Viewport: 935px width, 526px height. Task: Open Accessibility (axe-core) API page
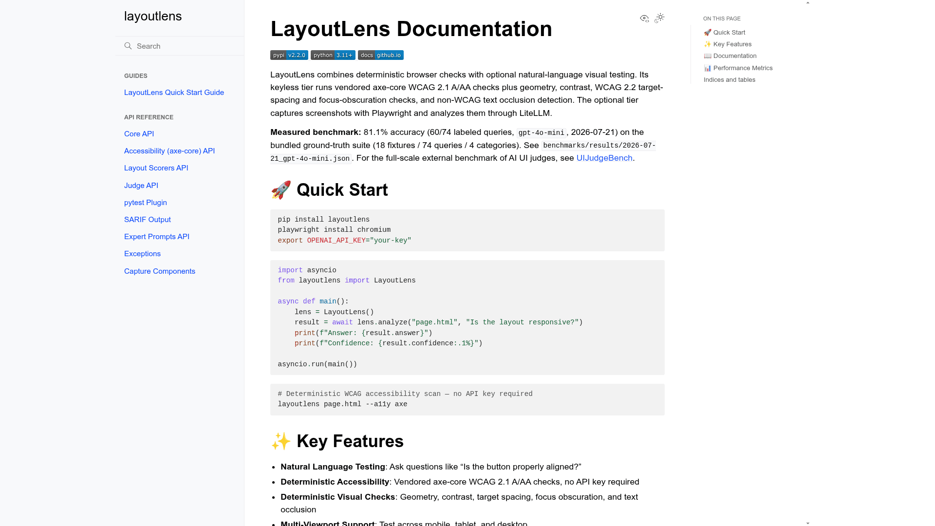click(x=169, y=151)
